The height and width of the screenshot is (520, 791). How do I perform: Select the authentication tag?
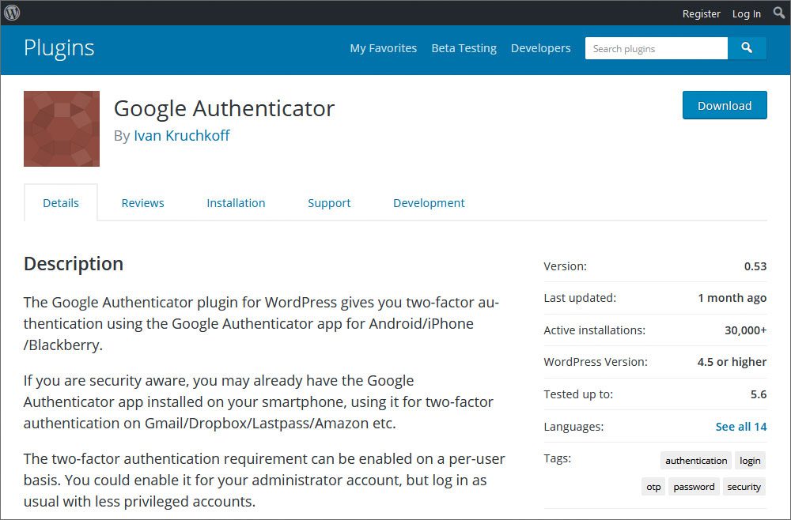[x=695, y=460]
